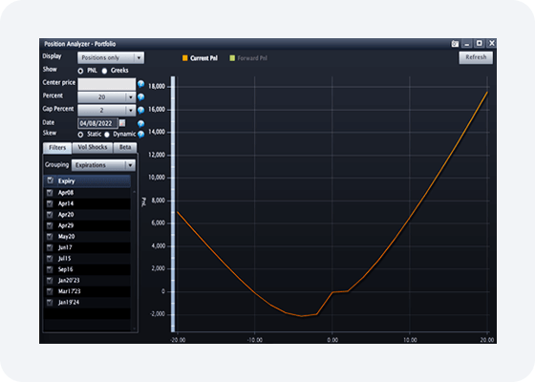
Task: Open the Grouping Expirations dropdown
Action: (x=103, y=165)
